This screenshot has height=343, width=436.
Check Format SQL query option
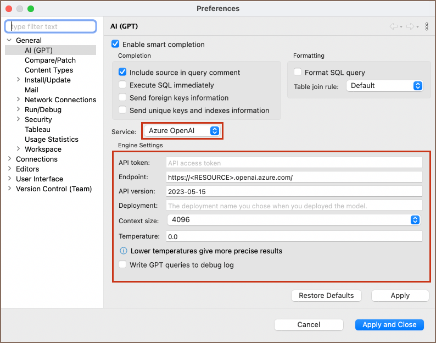(x=298, y=72)
